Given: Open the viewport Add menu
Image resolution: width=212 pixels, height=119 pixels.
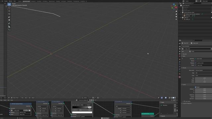Looking at the screenshot, I should coord(29,98).
